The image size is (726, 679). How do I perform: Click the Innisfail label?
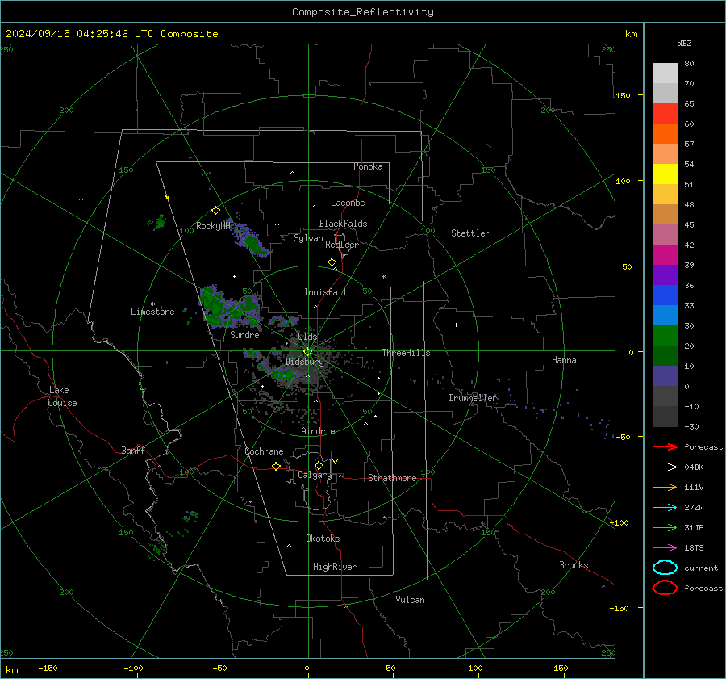[325, 292]
